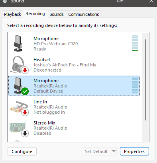Select the Stereo Mix sound card icon
157x163 pixels.
coord(18,128)
